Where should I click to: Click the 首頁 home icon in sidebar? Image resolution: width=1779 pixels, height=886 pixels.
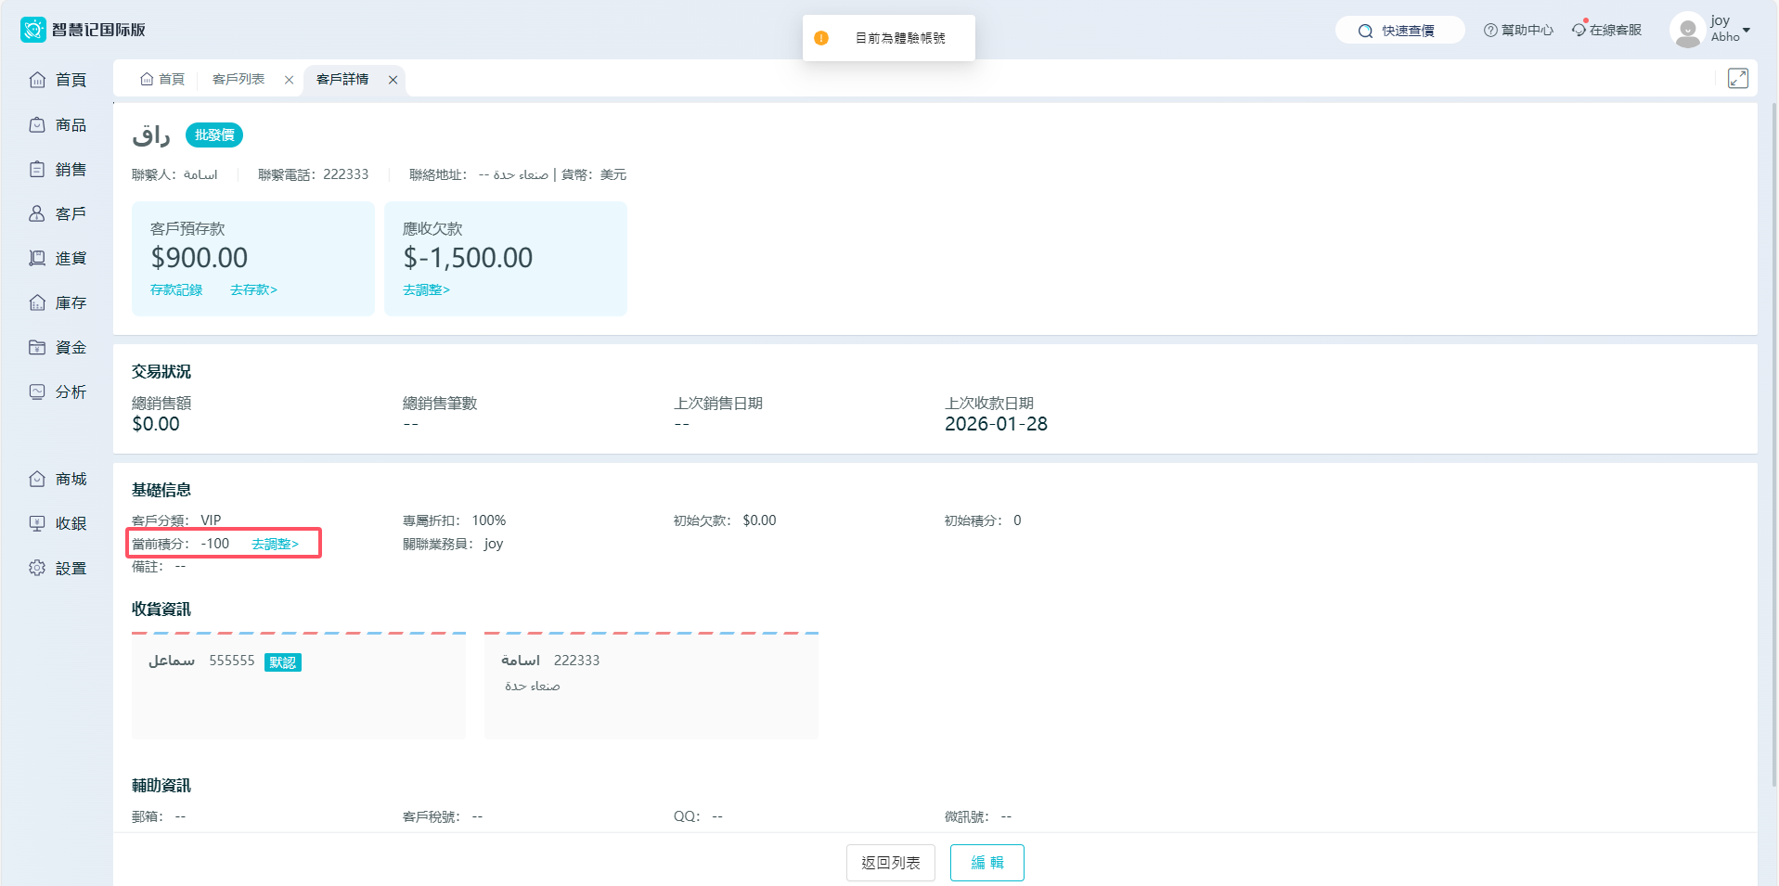click(x=37, y=80)
